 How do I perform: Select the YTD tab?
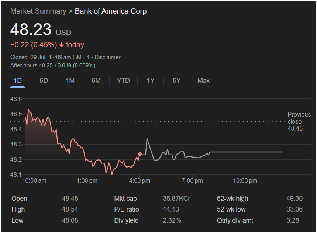123,81
